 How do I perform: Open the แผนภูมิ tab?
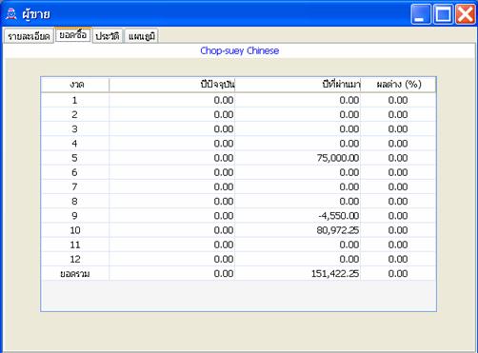(x=142, y=36)
